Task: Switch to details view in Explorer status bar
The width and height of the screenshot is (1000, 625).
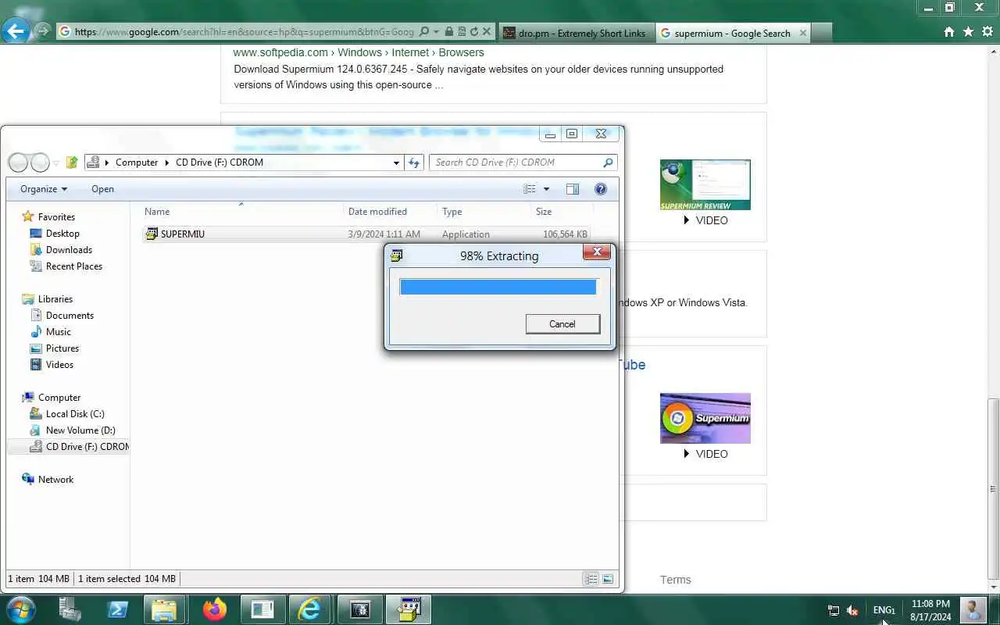Action: (x=591, y=579)
